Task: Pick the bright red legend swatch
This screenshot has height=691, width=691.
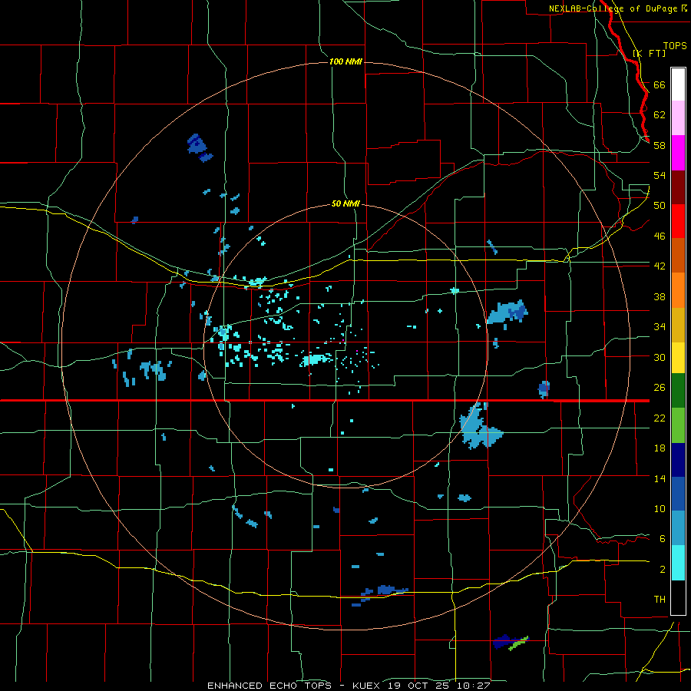Action: 678,221
